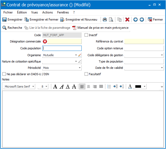The width and height of the screenshot is (166, 149).
Task: Open Manuel de prise en main prévoyance
Action: tap(100, 28)
